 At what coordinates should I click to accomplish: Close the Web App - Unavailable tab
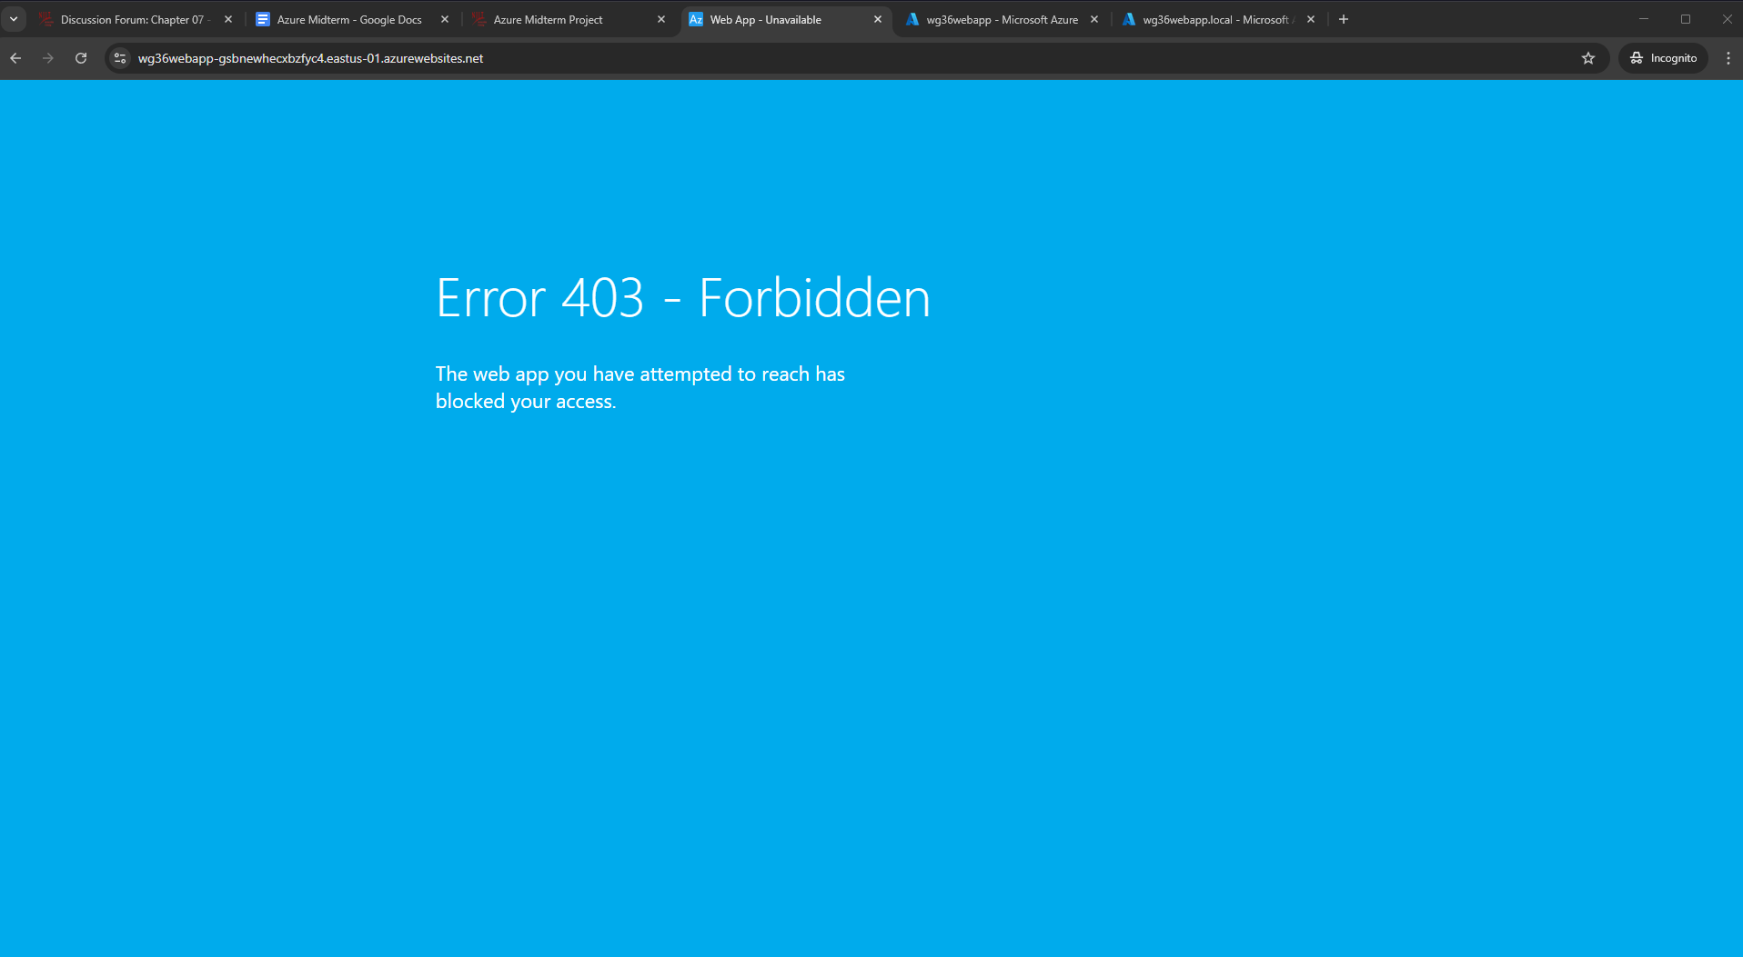(878, 19)
